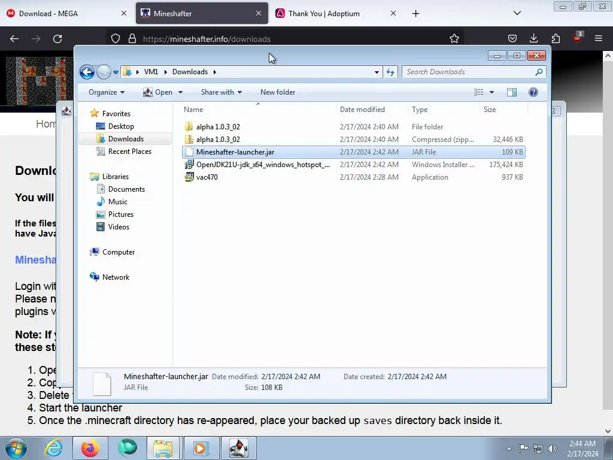Show site security lock information
This screenshot has height=460, width=613.
132,39
